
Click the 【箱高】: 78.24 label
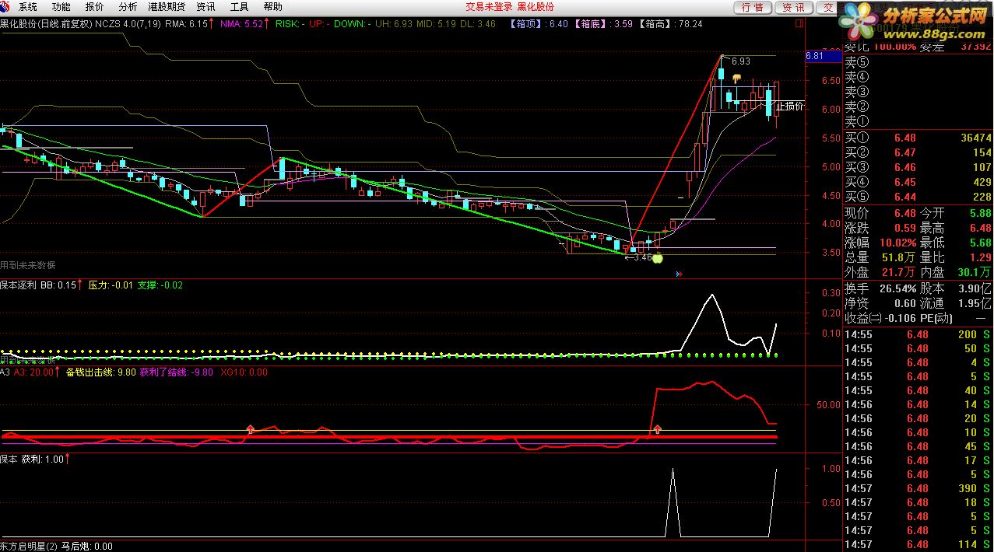(x=669, y=23)
